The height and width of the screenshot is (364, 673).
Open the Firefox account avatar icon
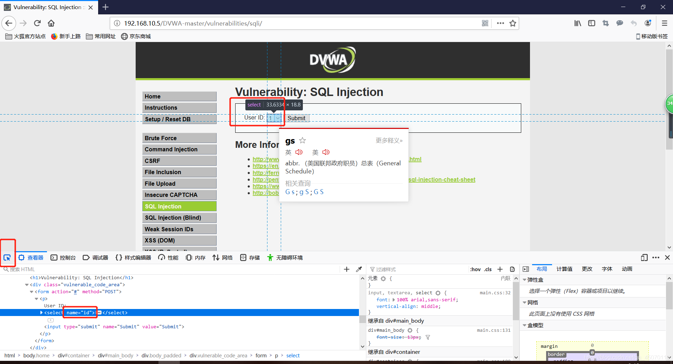(648, 23)
